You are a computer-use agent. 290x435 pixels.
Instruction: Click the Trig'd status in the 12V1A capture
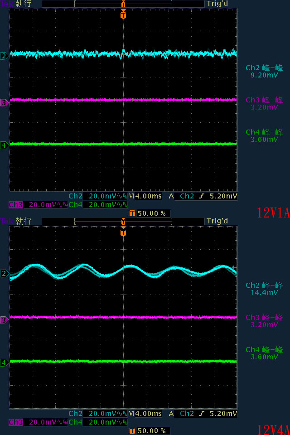pyautogui.click(x=217, y=4)
